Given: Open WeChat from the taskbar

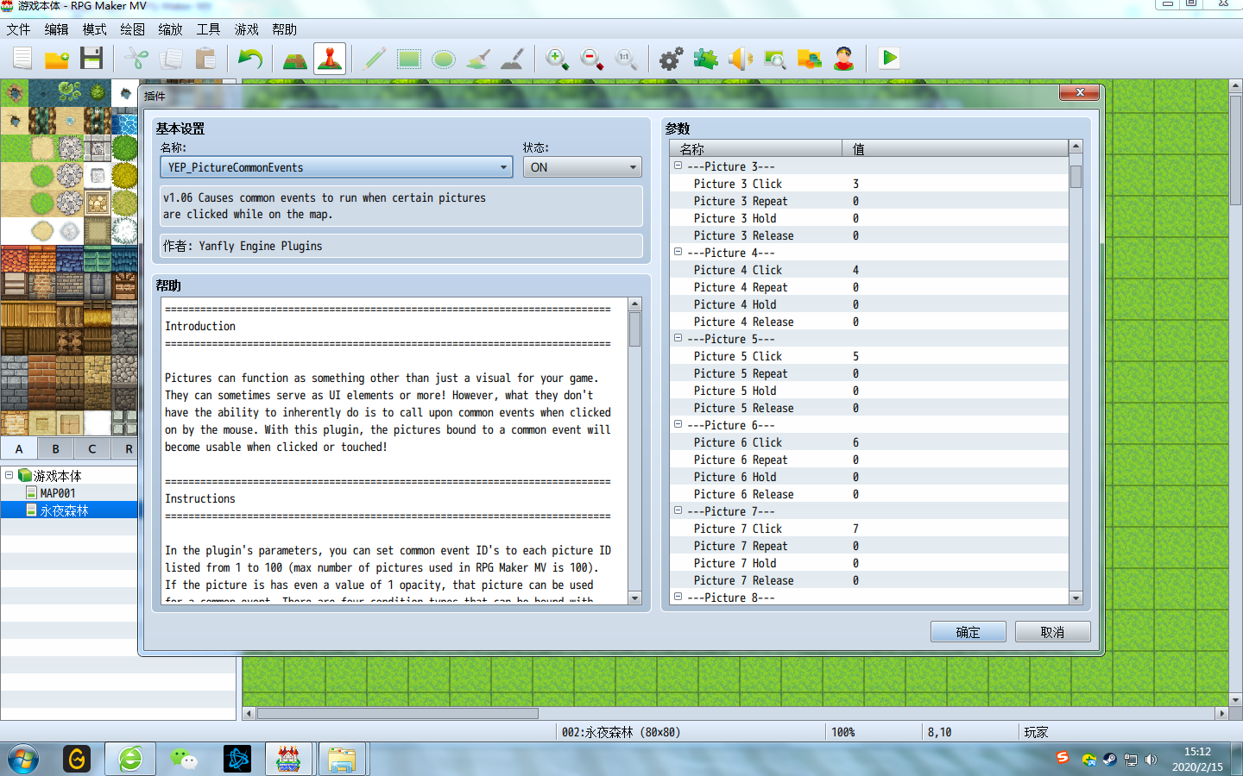Looking at the screenshot, I should pos(184,759).
